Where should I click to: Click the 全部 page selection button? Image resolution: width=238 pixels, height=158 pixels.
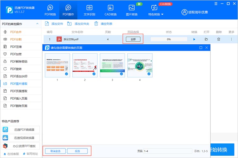pos(133,39)
